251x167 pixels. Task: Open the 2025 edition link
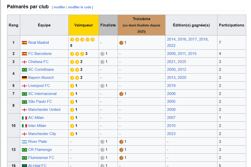182,62
